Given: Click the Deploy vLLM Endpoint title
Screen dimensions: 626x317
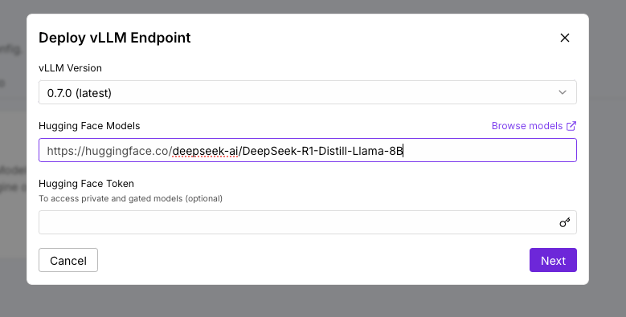Looking at the screenshot, I should (115, 38).
